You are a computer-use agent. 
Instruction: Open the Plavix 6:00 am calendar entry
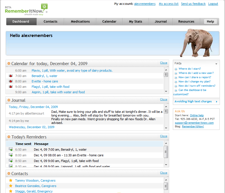[x=72, y=70]
